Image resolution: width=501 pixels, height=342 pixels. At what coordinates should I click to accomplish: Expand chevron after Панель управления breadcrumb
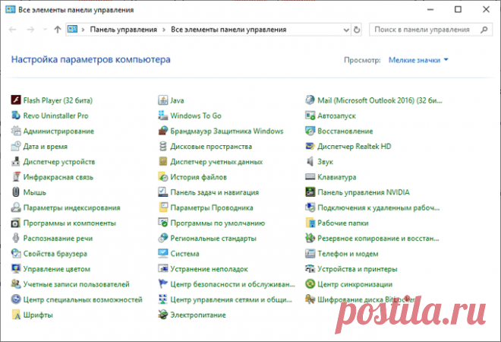click(x=164, y=30)
